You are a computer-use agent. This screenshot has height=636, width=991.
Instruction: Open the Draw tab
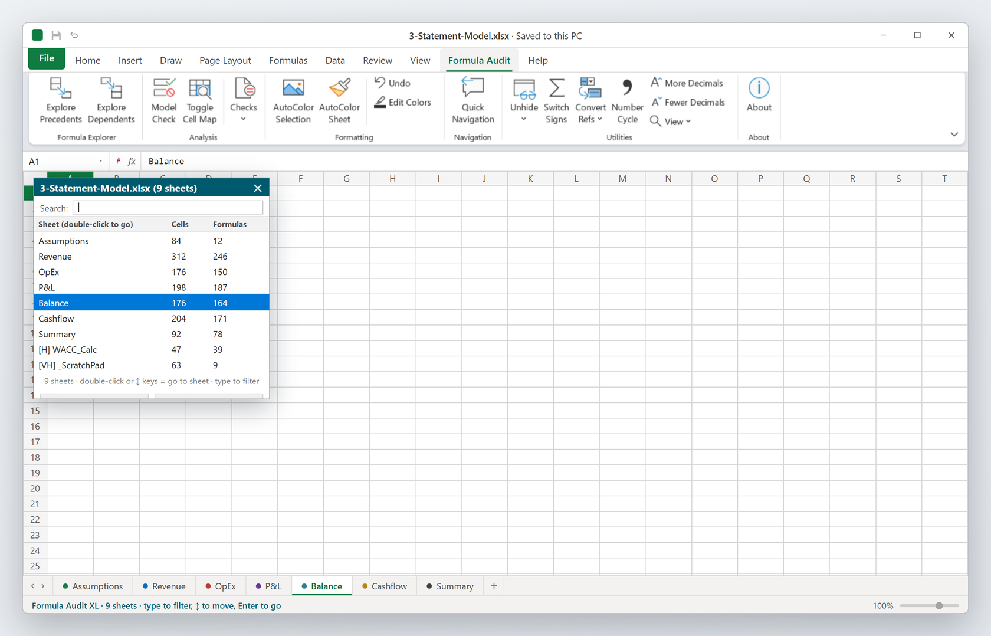170,60
